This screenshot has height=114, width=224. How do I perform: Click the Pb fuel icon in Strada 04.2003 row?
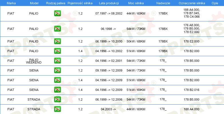tap(57, 109)
